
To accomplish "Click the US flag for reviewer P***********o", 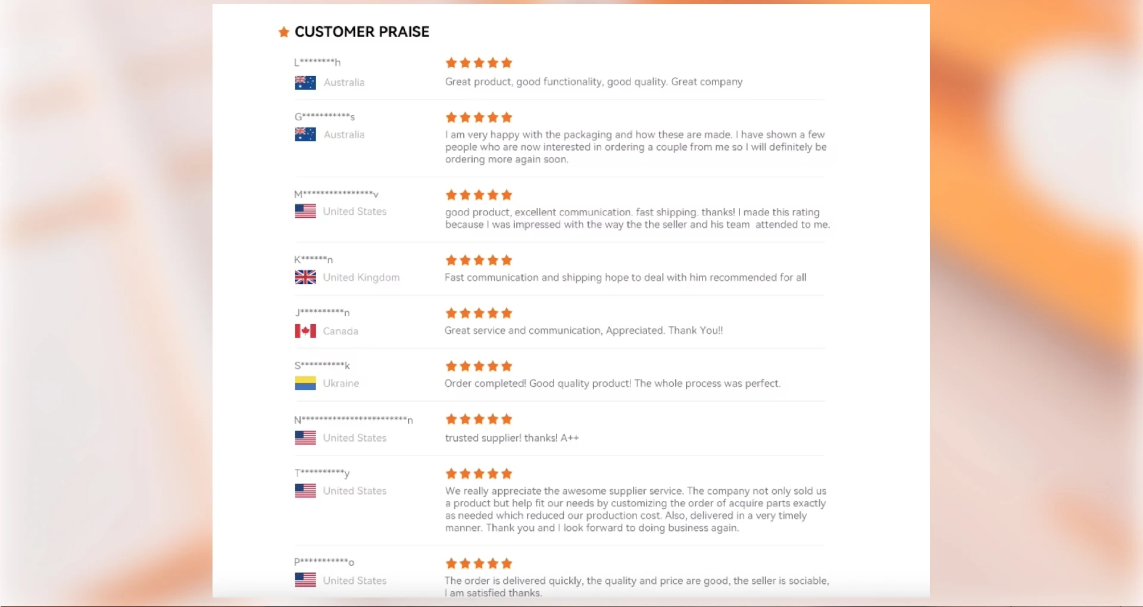I will coord(305,580).
